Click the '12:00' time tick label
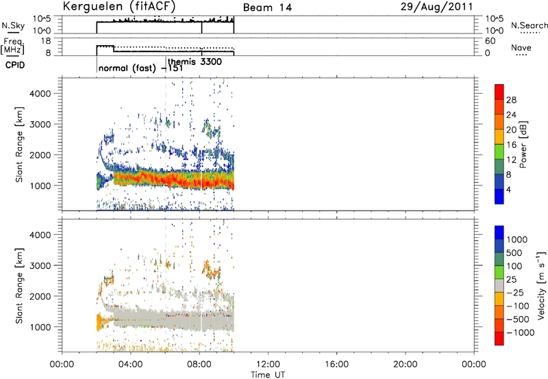548x379 pixels. coord(268,365)
